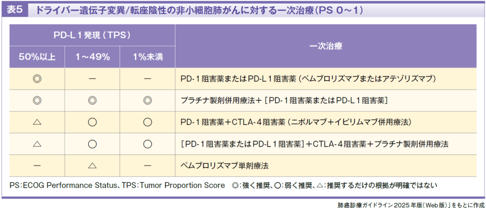Select the PD-L1 発現 (TPS) header
Viewport: 486px width, 208px height.
coord(92,35)
